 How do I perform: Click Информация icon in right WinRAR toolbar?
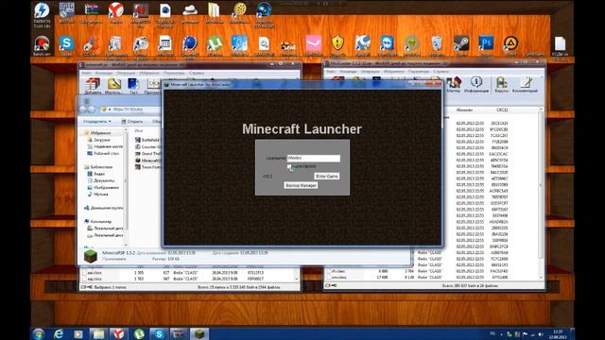tap(476, 85)
